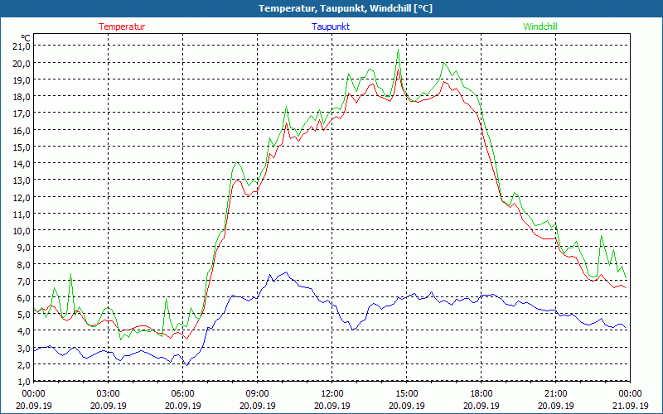Click the 21:00 time axis label
The width and height of the screenshot is (663, 414).
coord(555,394)
